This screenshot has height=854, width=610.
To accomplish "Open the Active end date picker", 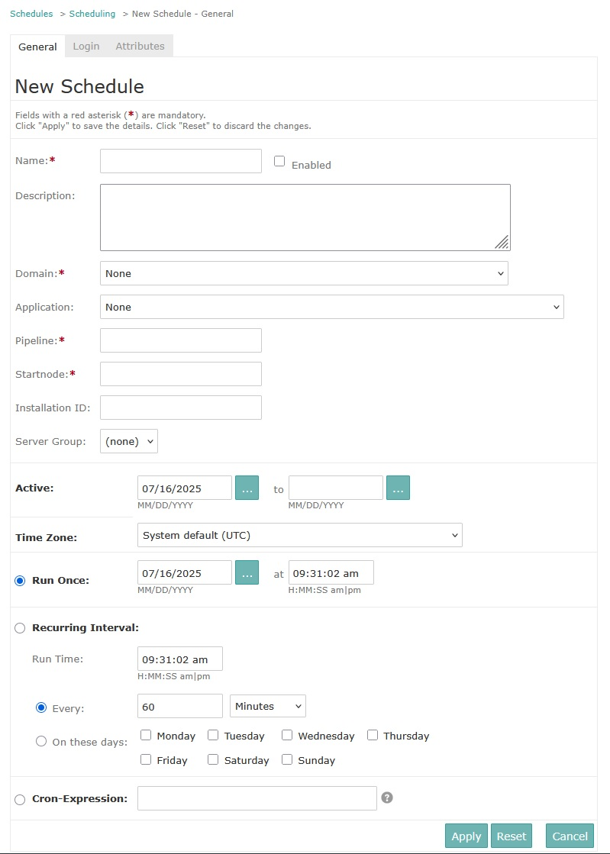I will 398,488.
